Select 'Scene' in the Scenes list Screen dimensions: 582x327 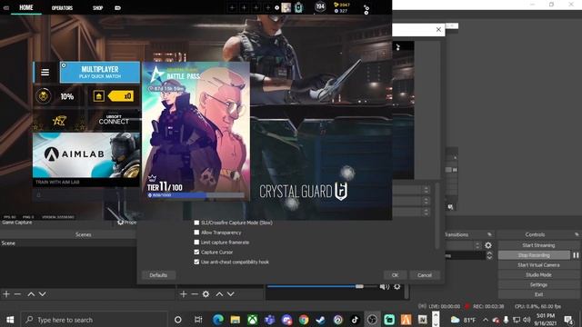tap(68, 243)
